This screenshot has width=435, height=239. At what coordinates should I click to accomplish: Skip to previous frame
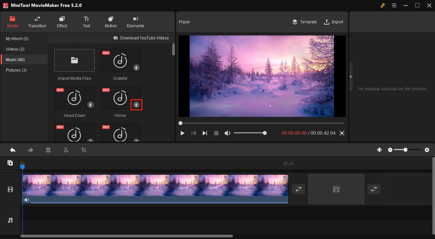coord(194,133)
